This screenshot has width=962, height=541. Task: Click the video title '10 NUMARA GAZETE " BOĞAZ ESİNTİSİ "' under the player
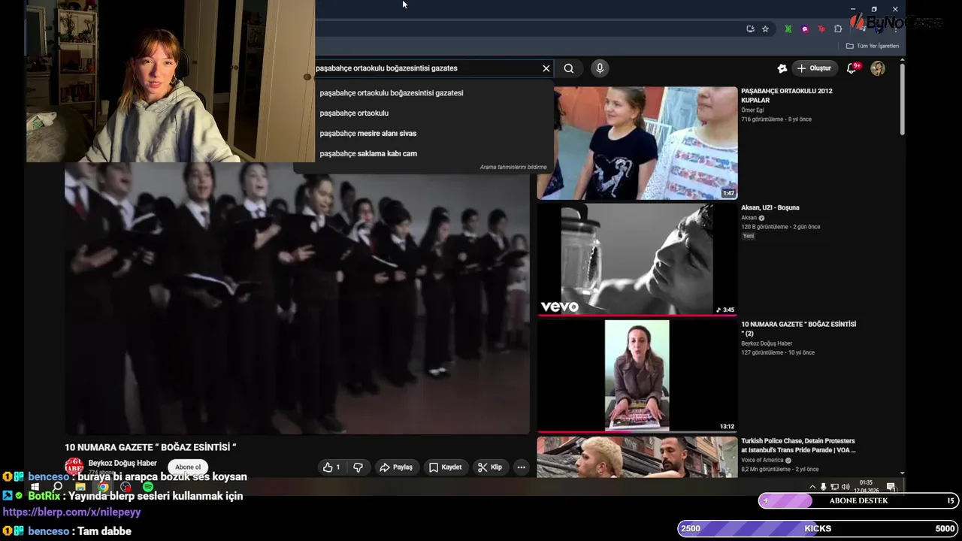tap(150, 447)
